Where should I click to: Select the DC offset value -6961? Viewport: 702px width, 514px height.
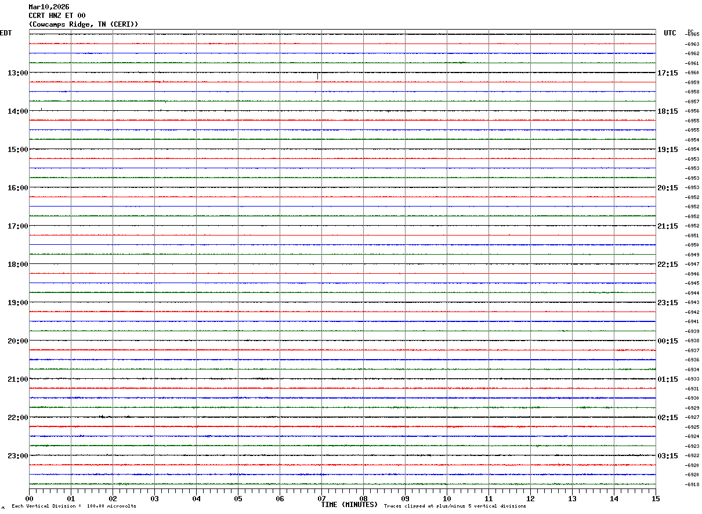[x=692, y=63]
